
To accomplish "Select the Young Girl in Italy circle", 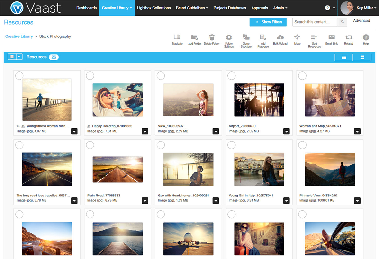I will 232,145.
